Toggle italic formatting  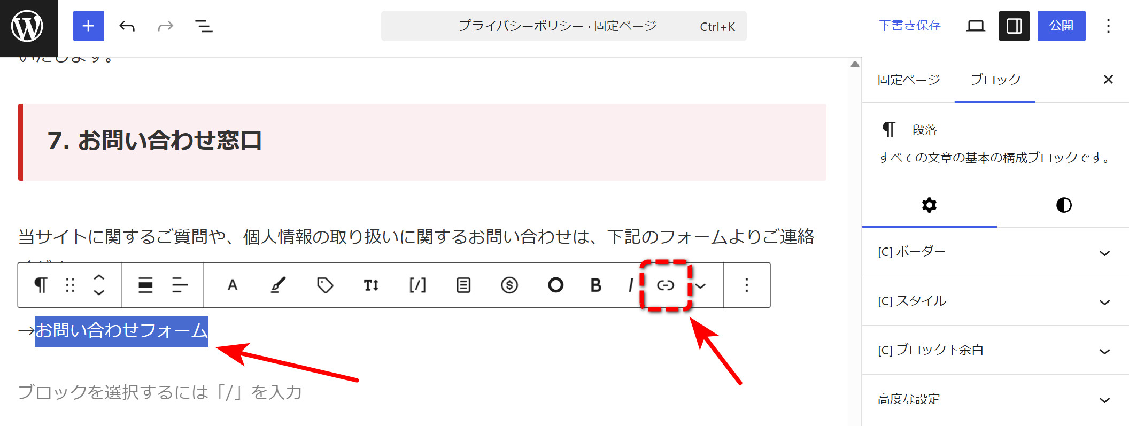631,285
